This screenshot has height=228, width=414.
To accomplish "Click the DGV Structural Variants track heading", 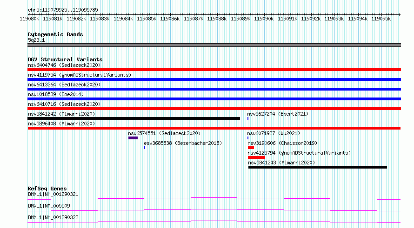I will [65, 59].
